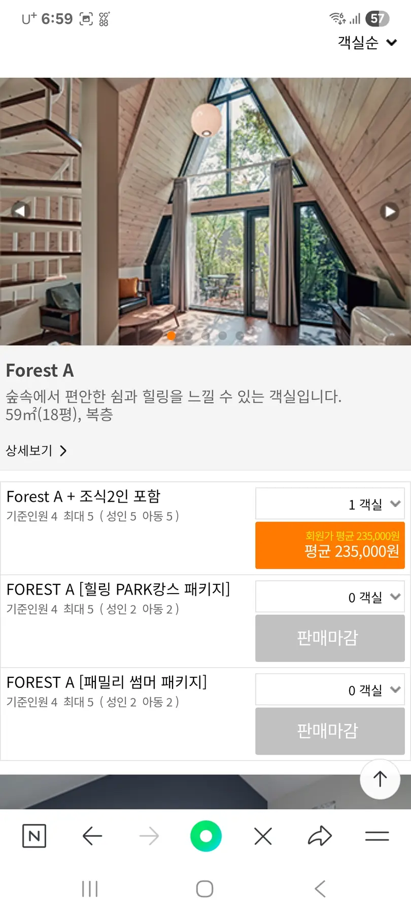Open room count dropdown for 조식2인 포함

point(330,504)
